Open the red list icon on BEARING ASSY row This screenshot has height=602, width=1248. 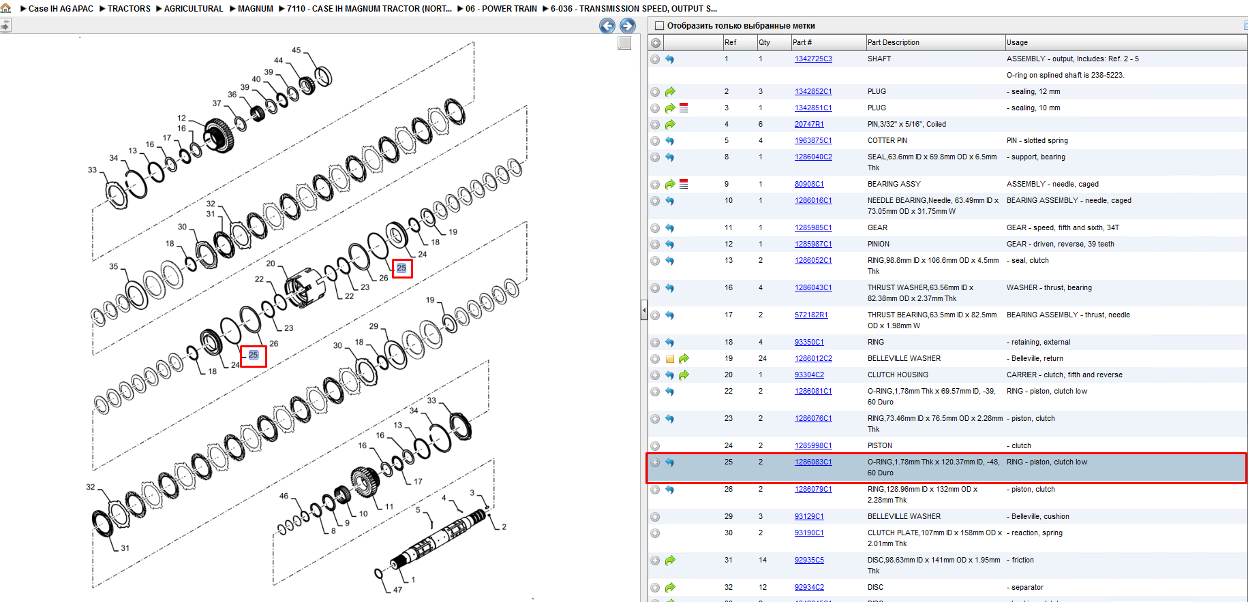click(x=684, y=185)
